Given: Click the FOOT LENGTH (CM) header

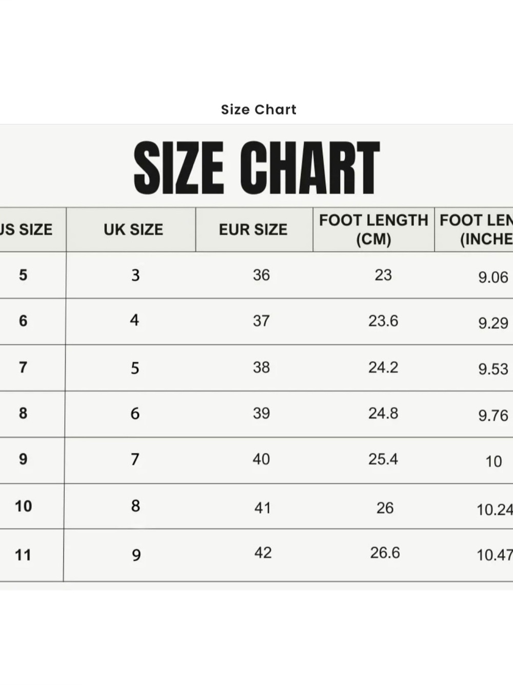Looking at the screenshot, I should click(373, 230).
